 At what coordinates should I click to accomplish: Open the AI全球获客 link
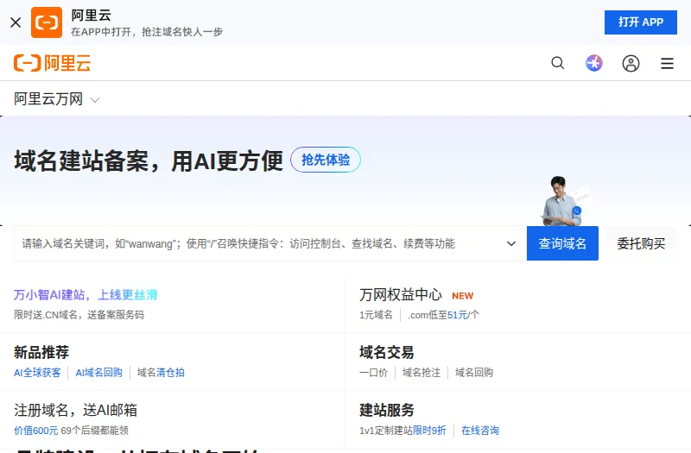37,373
